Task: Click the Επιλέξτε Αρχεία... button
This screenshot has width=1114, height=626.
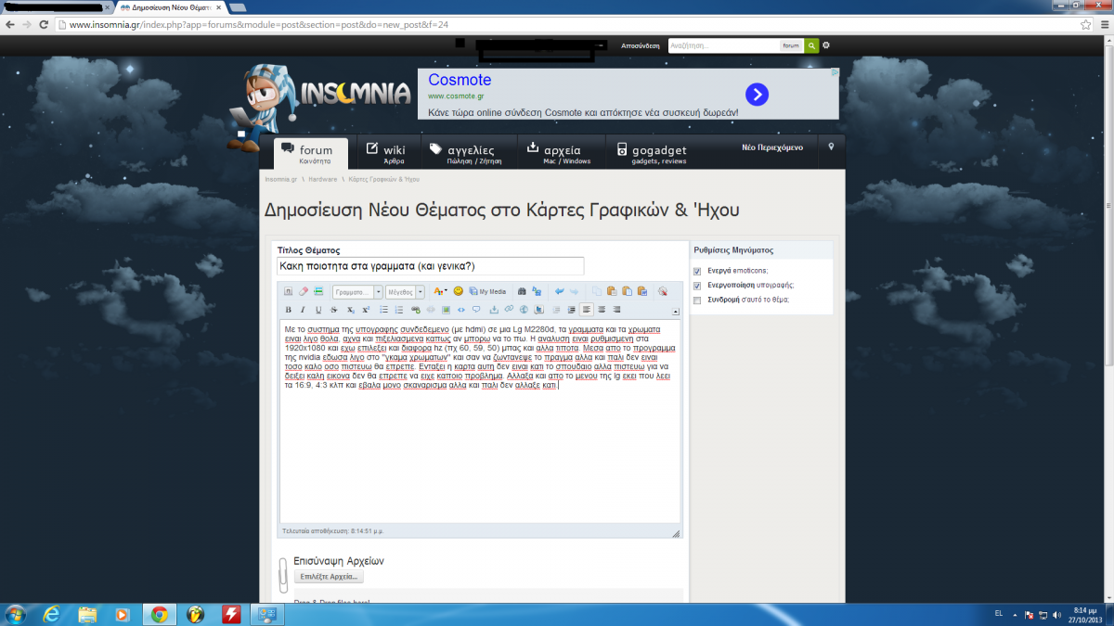Action: point(330,577)
